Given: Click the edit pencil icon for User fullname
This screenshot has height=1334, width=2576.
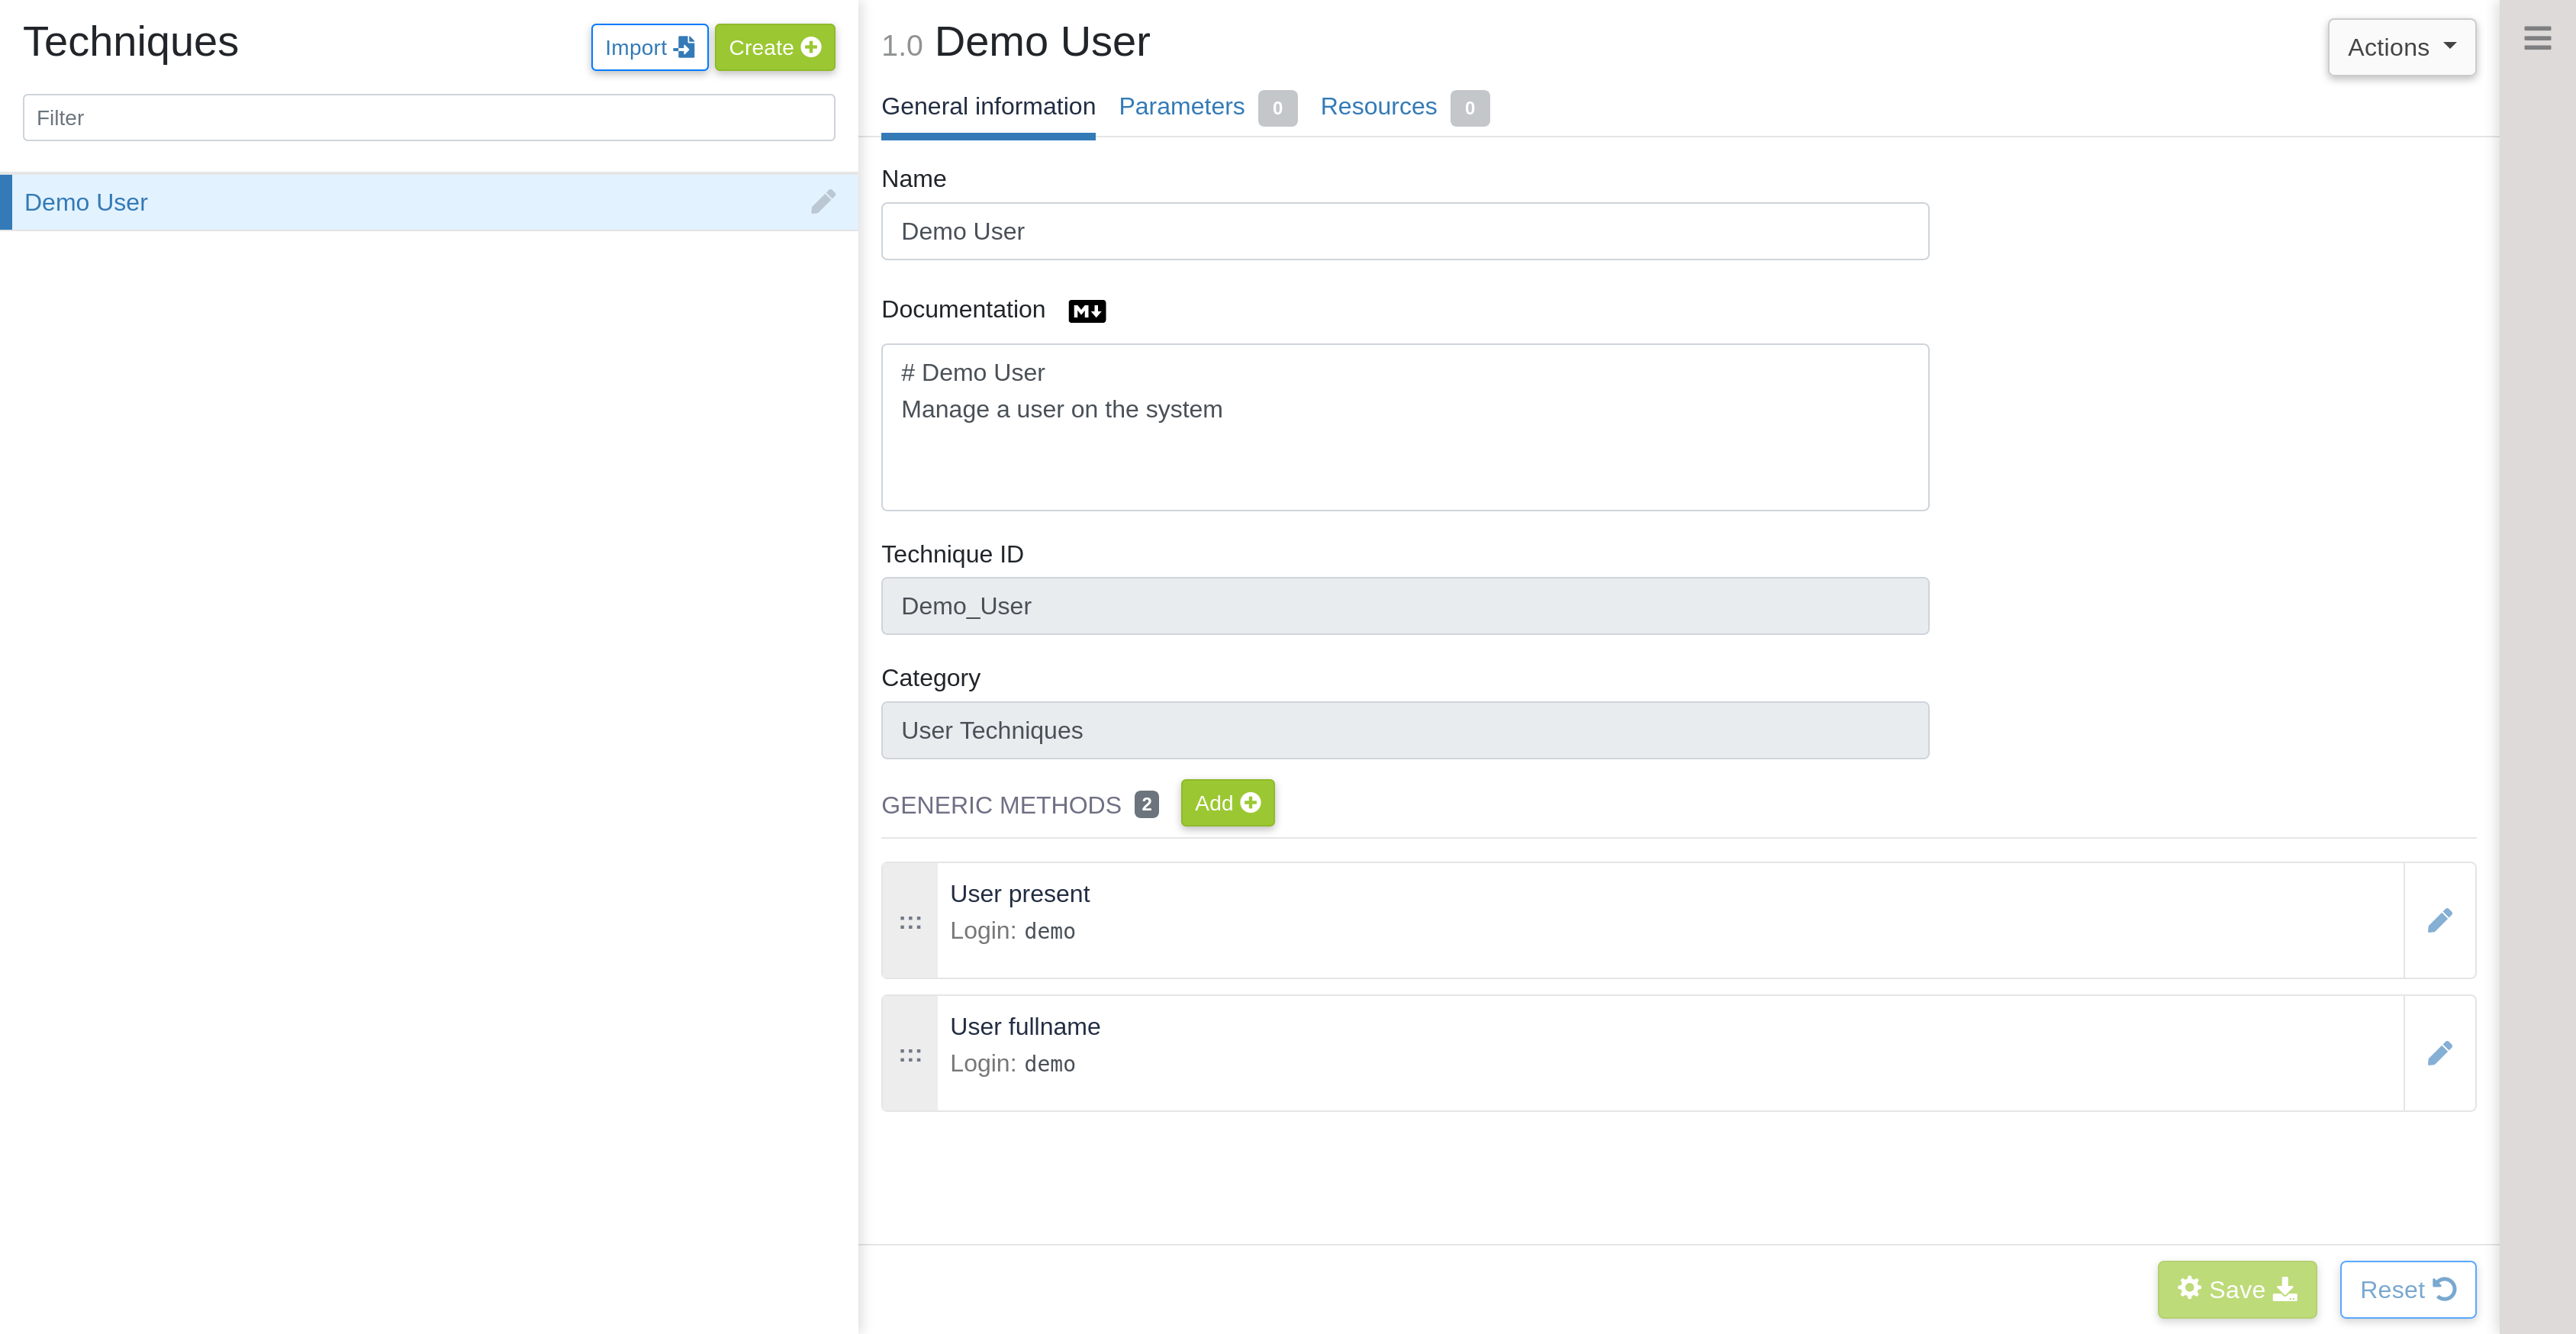Looking at the screenshot, I should pos(2440,1053).
